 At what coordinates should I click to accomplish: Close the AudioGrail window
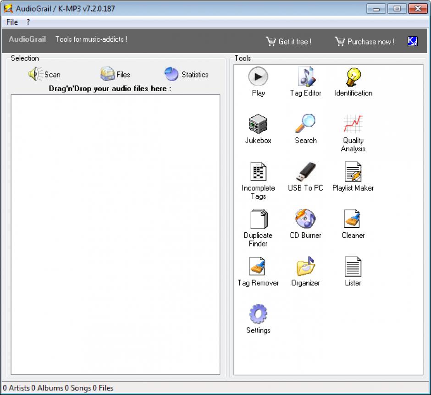point(418,9)
